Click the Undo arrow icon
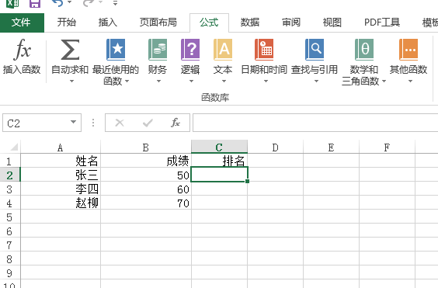This screenshot has width=438, height=288. (57, 3)
